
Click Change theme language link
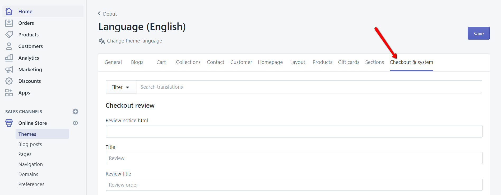(134, 41)
